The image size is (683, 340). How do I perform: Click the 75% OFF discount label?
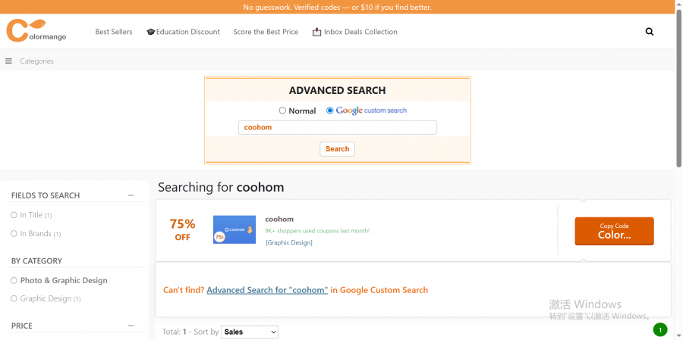click(x=182, y=229)
